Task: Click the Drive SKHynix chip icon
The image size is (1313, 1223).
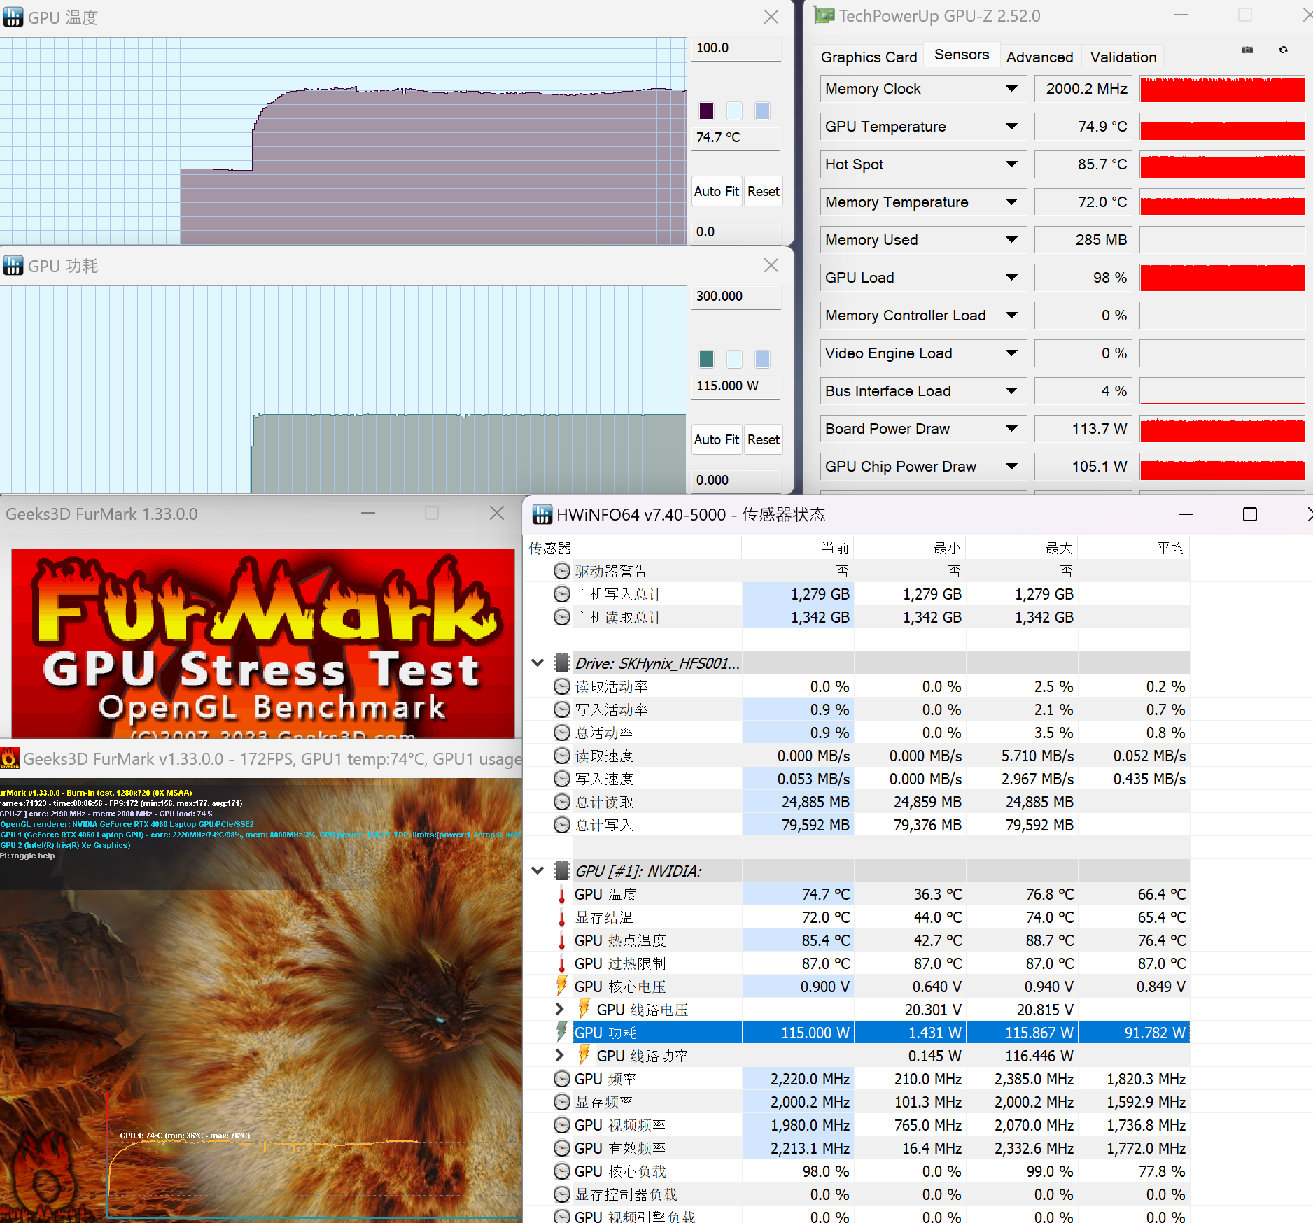Action: [561, 663]
